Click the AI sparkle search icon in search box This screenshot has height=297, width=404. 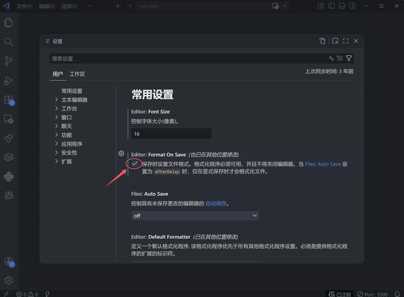[331, 58]
